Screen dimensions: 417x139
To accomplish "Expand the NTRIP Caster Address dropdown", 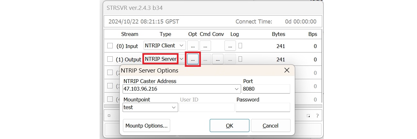I will click(237, 89).
